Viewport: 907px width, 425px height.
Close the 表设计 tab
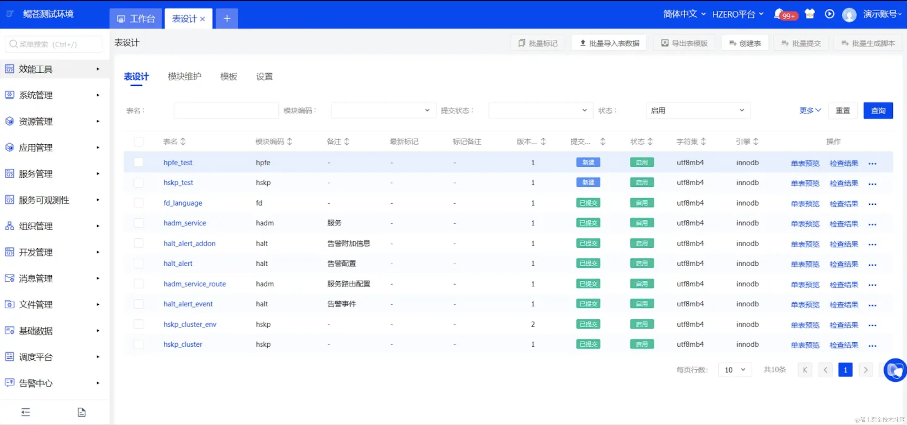click(x=203, y=19)
